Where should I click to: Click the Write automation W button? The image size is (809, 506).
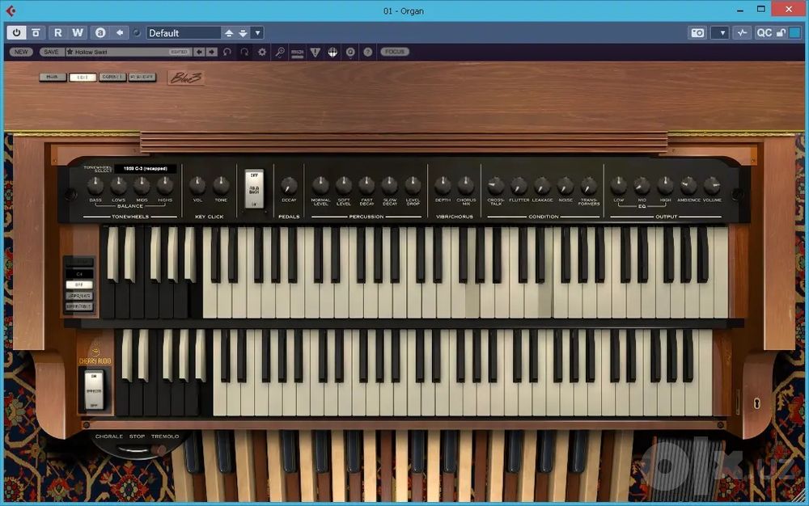(x=78, y=32)
